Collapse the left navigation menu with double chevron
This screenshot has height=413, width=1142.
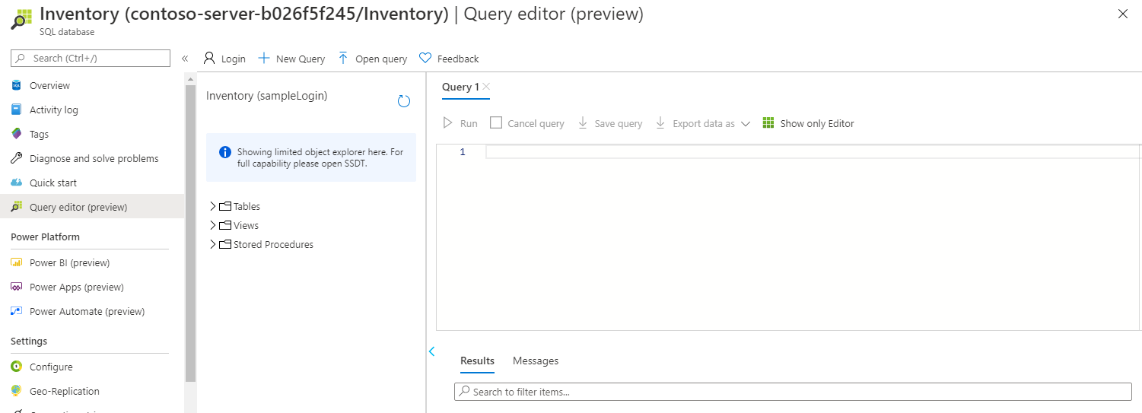click(185, 59)
